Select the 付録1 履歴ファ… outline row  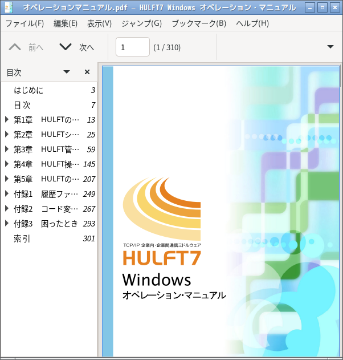coord(48,194)
